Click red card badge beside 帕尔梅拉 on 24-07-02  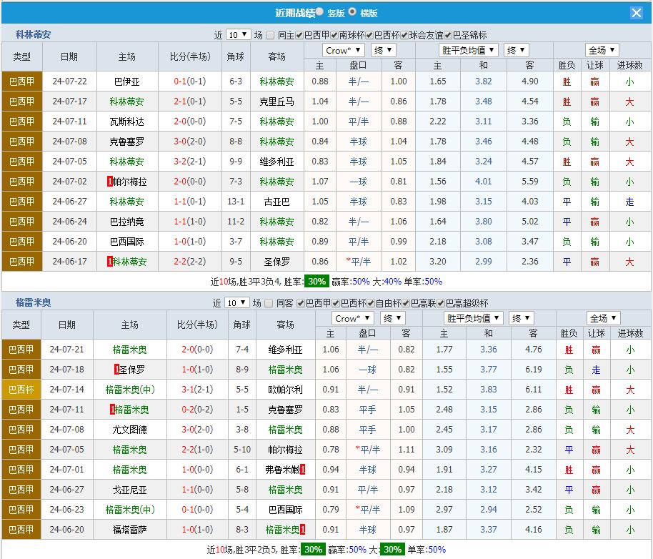[109, 182]
